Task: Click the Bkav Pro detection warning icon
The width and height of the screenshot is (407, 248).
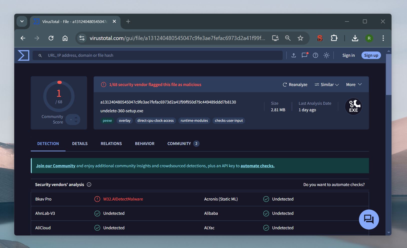Action: coord(97,199)
